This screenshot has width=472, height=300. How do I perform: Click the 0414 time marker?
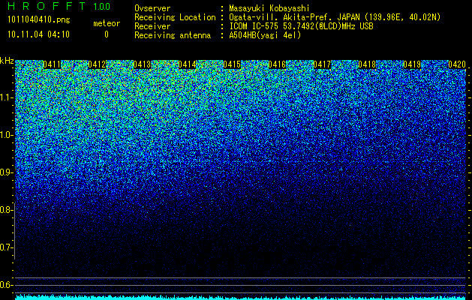(187, 64)
